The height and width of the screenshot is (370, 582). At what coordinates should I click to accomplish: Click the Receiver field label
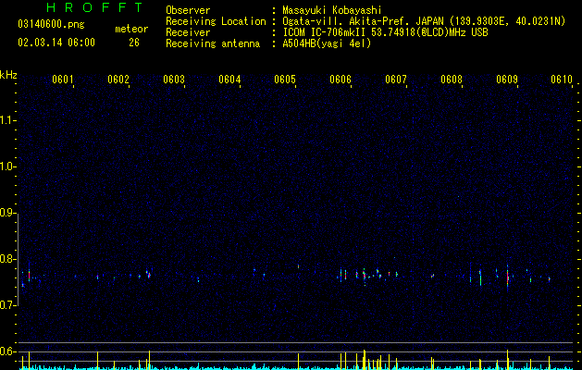[188, 32]
